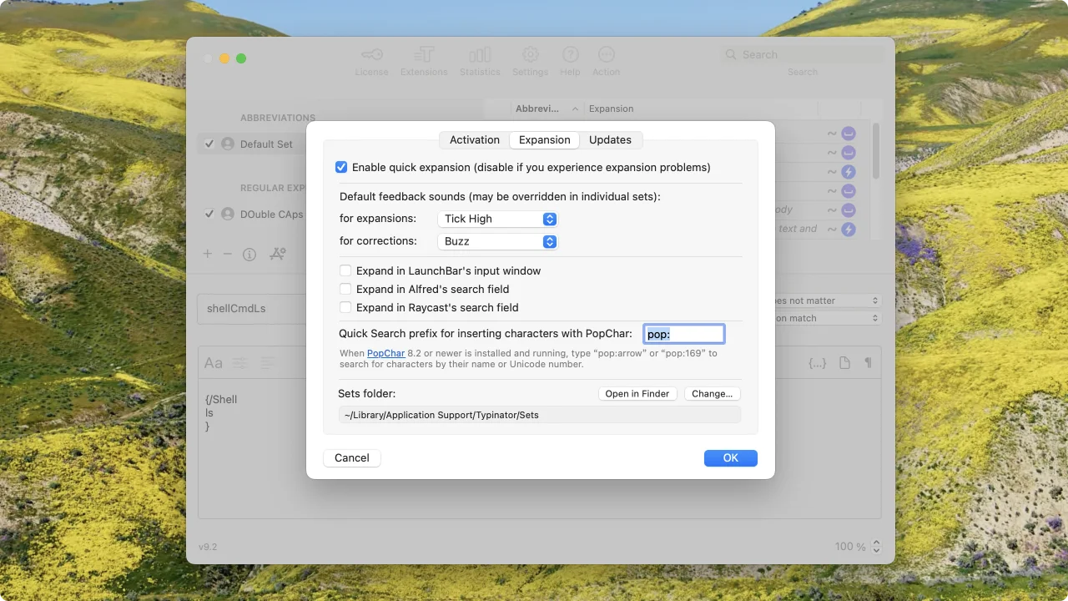1068x601 pixels.
Task: Open the 'not matter' case dropdown
Action: point(824,300)
